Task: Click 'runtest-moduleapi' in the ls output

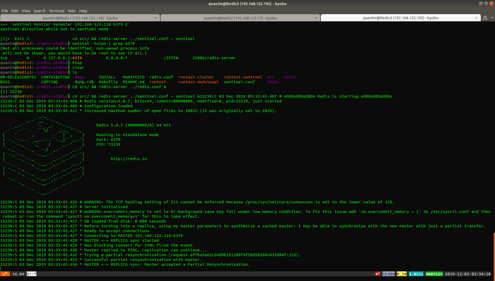Action: [x=198, y=82]
